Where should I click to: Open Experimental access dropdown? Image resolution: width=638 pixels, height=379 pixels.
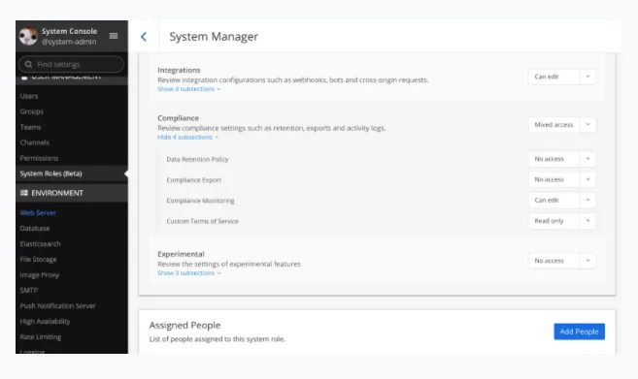click(x=562, y=261)
